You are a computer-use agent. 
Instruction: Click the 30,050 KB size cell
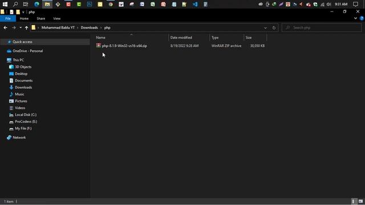[x=257, y=46]
